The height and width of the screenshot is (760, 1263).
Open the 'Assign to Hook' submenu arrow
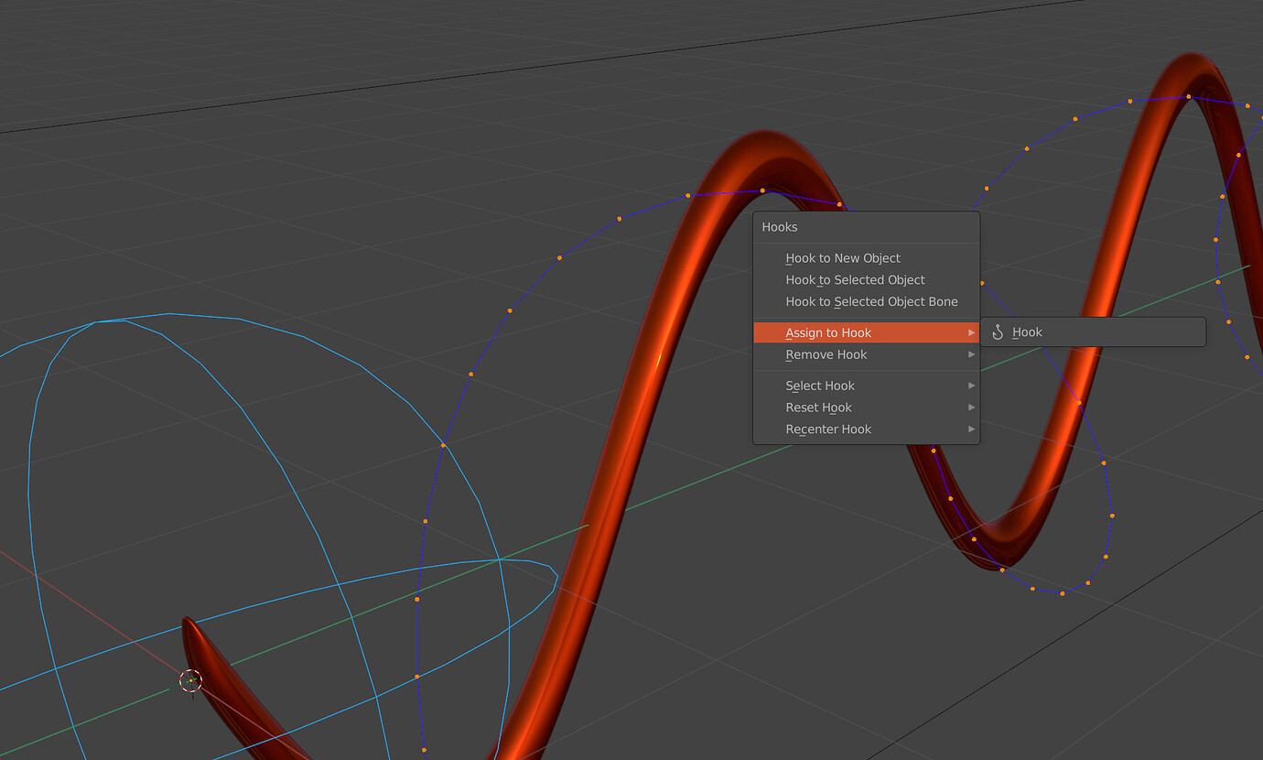[971, 331]
